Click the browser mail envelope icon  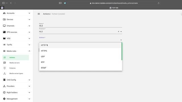60,3
